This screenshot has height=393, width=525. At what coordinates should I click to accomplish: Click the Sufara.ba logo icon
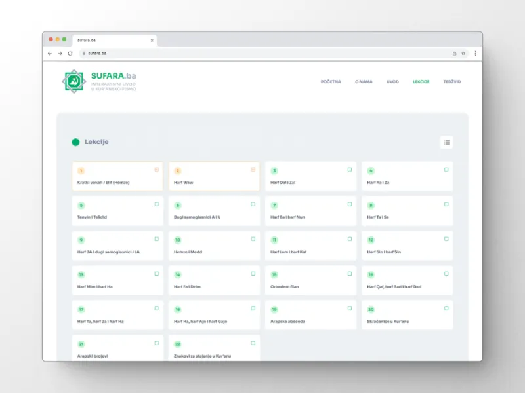[x=73, y=81]
